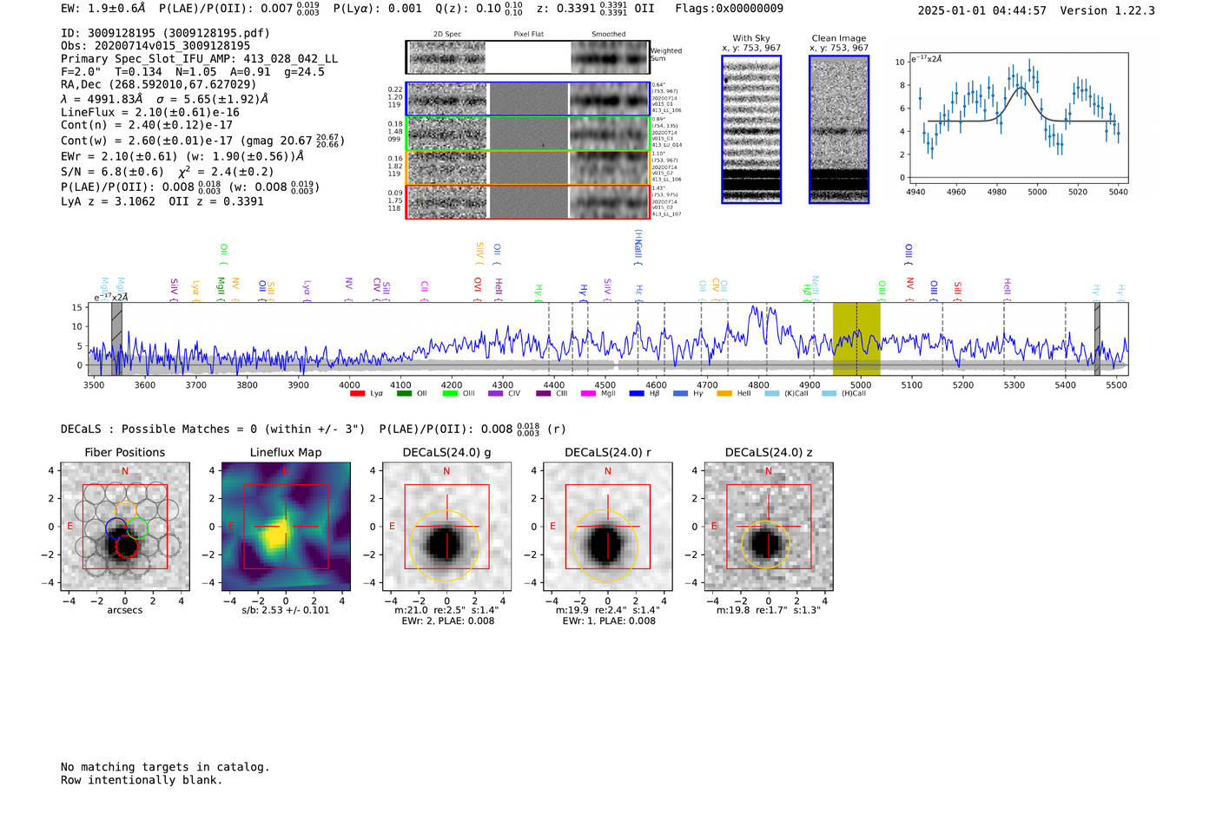Screen dimensions: 1216x827
Task: Open the DECaLS(24.0) r image
Action: [x=607, y=527]
